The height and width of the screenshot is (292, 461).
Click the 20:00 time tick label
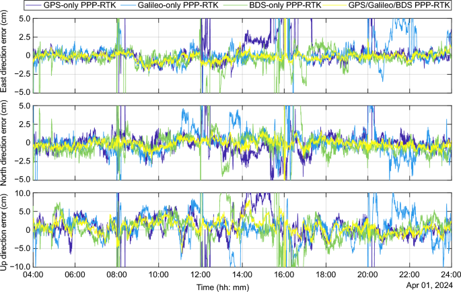pos(367,275)
